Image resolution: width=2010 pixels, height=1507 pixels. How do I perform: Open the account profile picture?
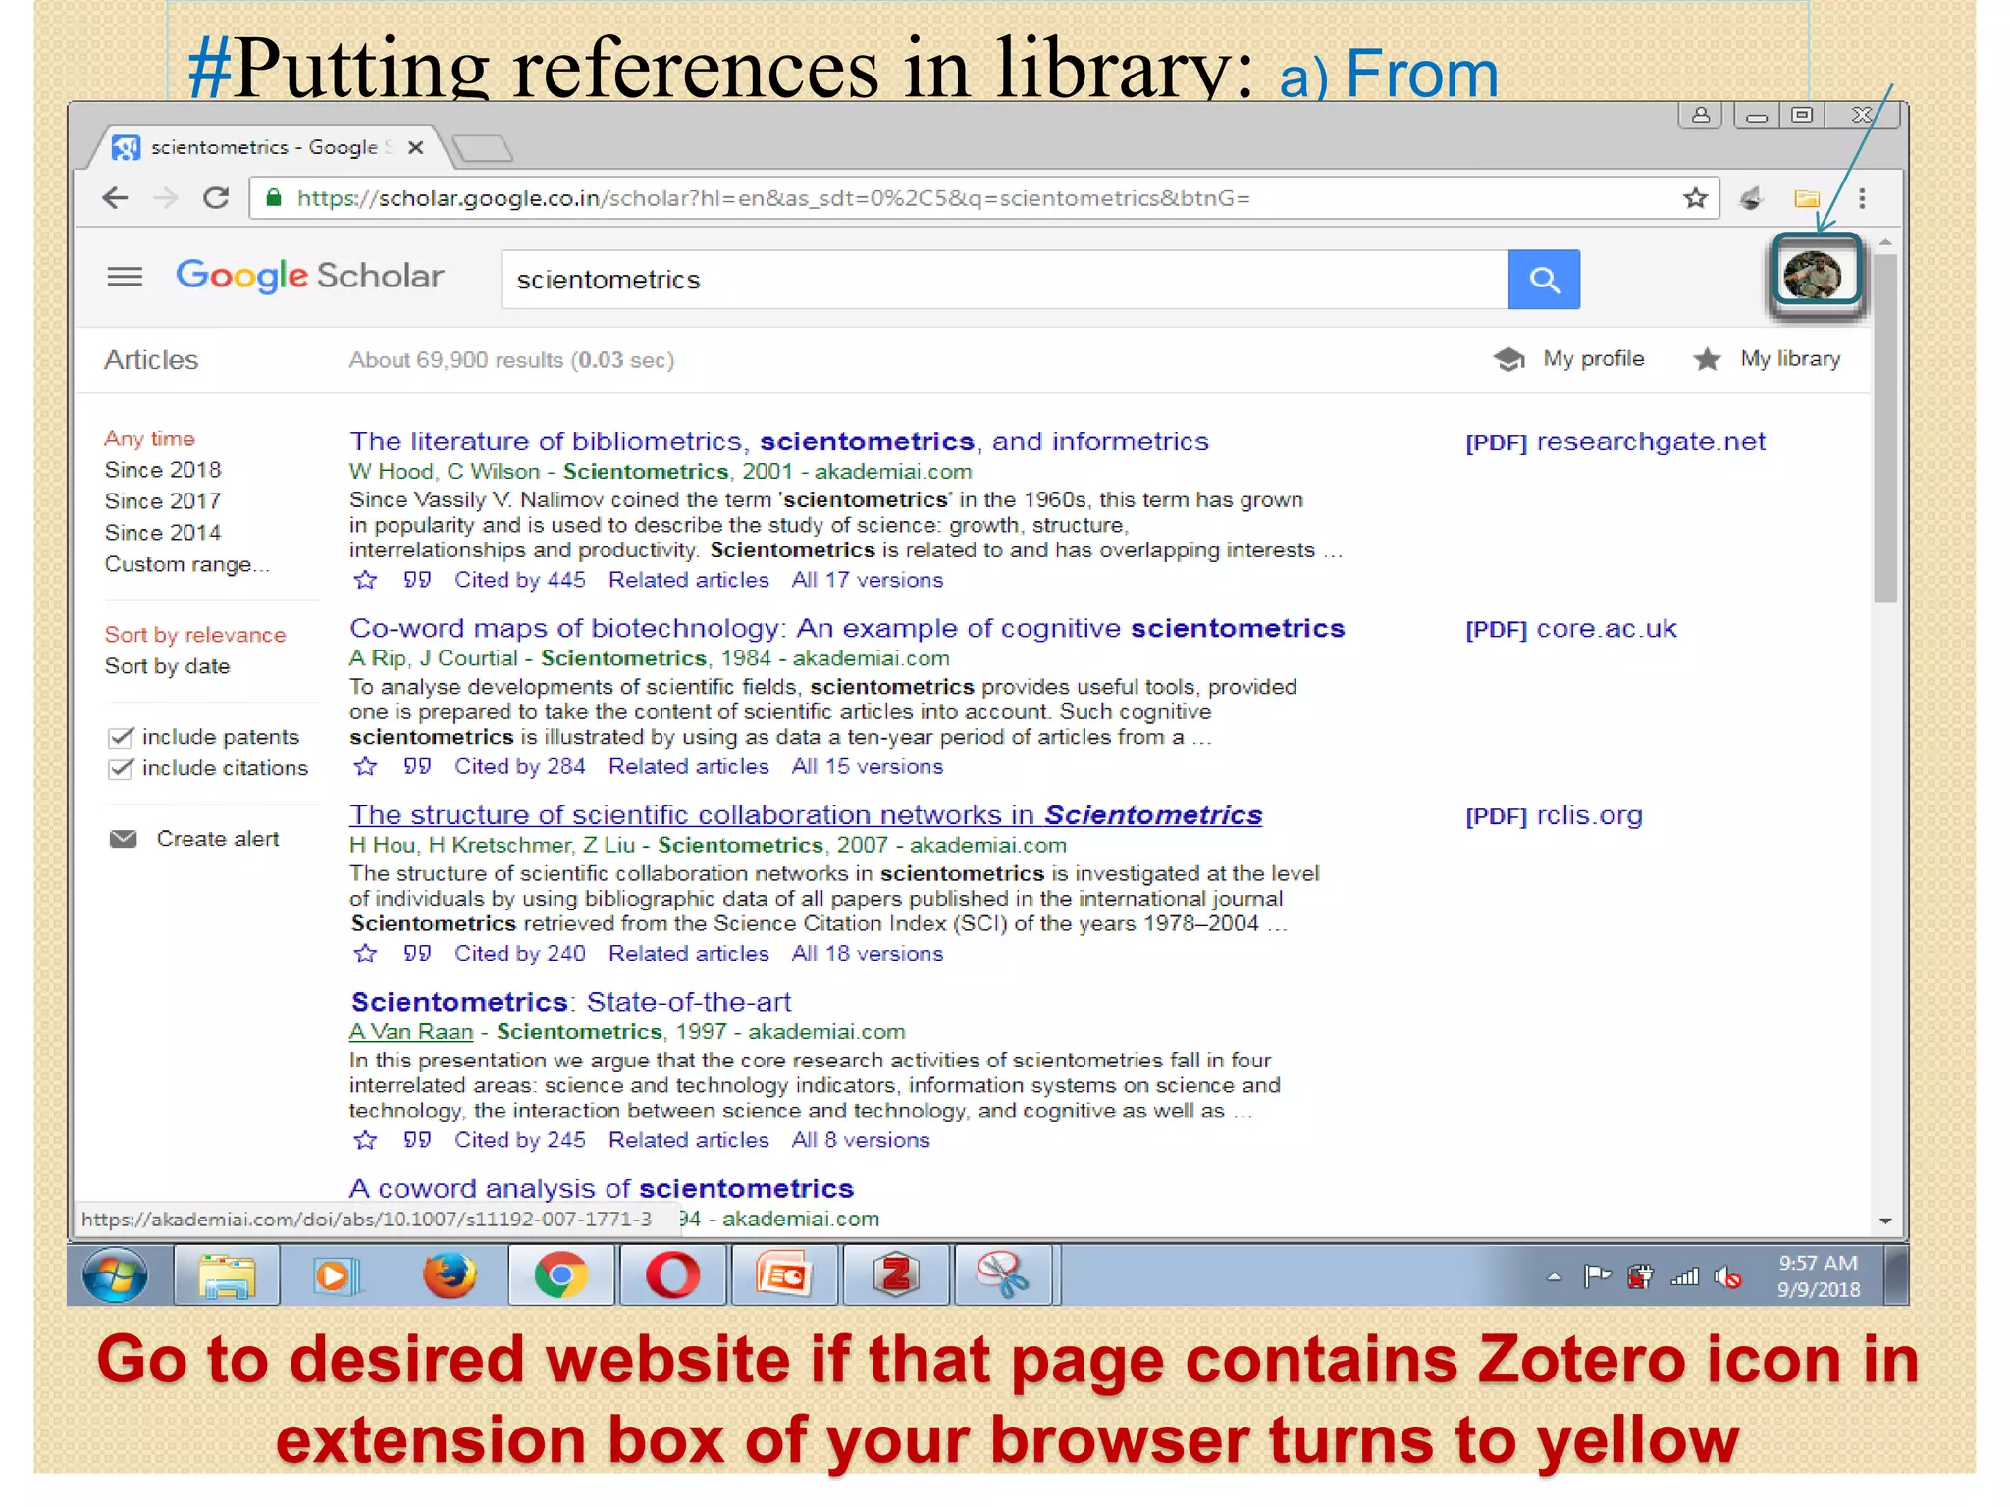(1815, 276)
